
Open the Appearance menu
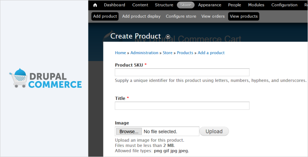click(209, 5)
